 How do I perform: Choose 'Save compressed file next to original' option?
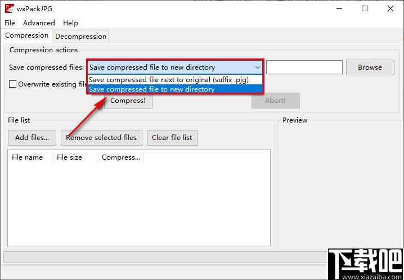[175, 80]
